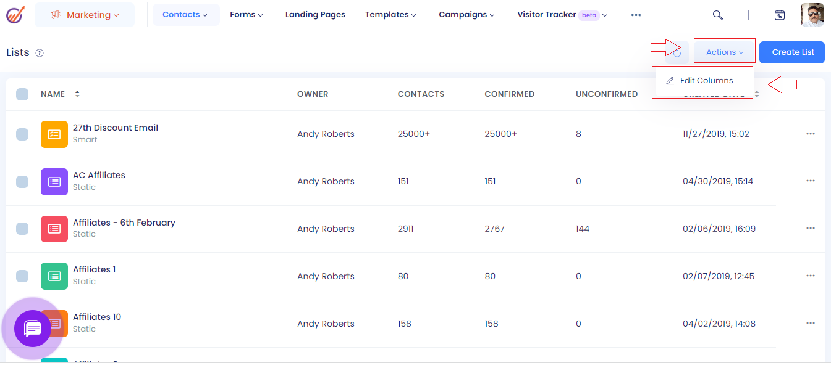Click the 144 unconfirmed count
831x368 pixels.
tap(583, 229)
